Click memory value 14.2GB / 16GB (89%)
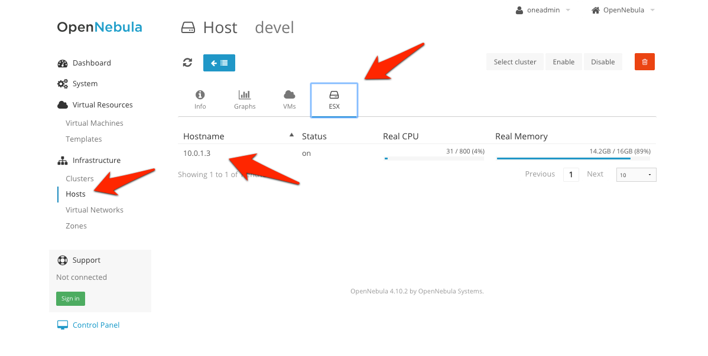 (x=620, y=151)
